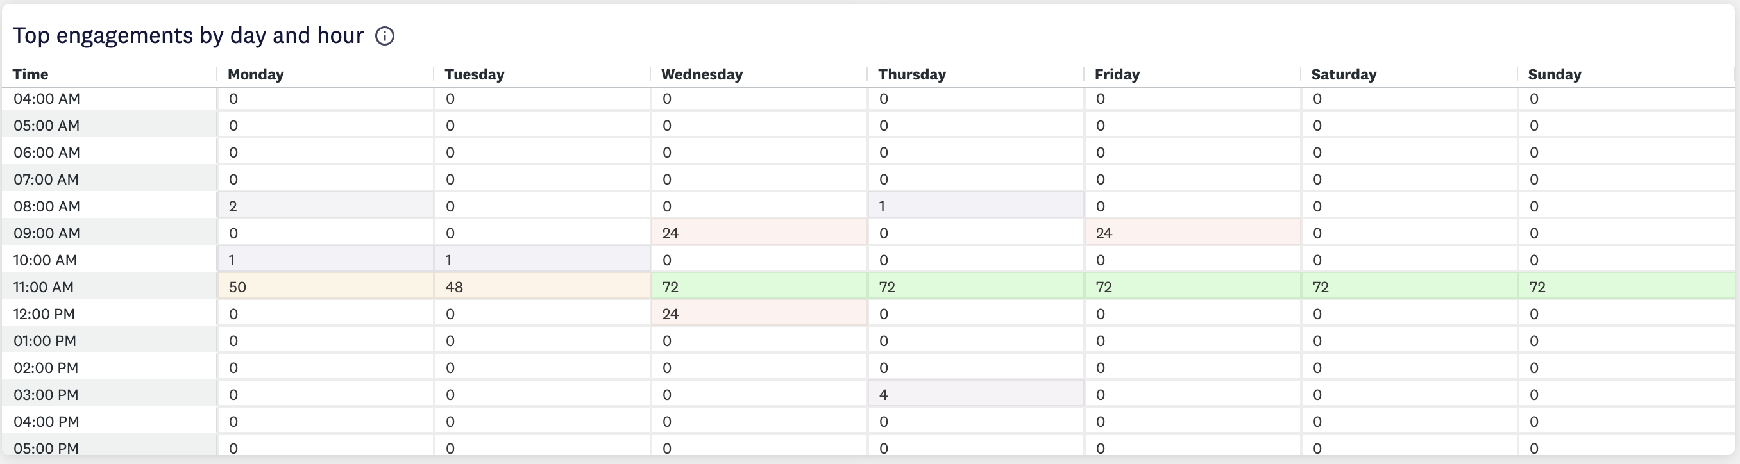
Task: Click the Wednesday 12:00 PM cell showing 24
Action: (759, 313)
